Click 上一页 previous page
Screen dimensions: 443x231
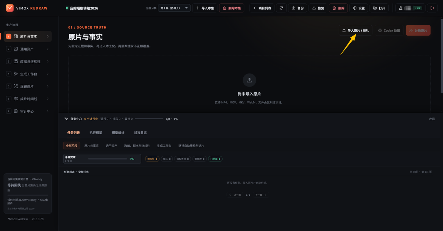pyautogui.click(x=235, y=195)
